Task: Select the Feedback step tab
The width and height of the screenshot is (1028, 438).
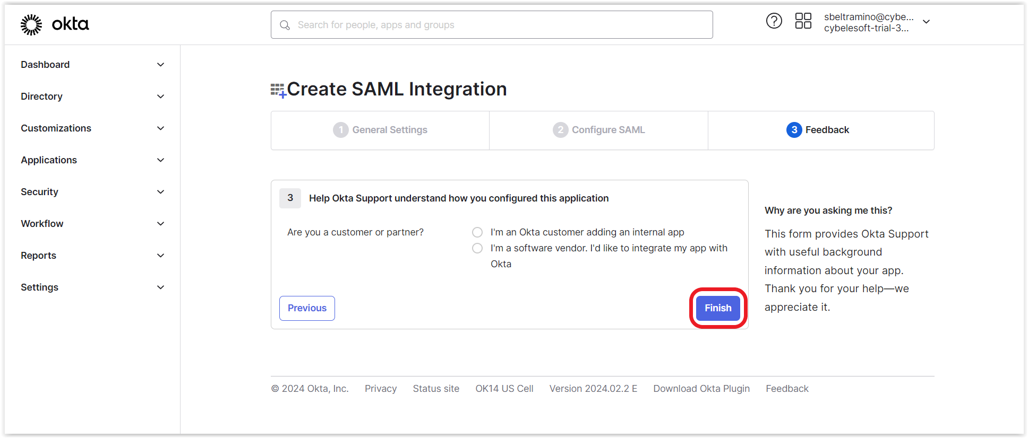Action: [821, 130]
